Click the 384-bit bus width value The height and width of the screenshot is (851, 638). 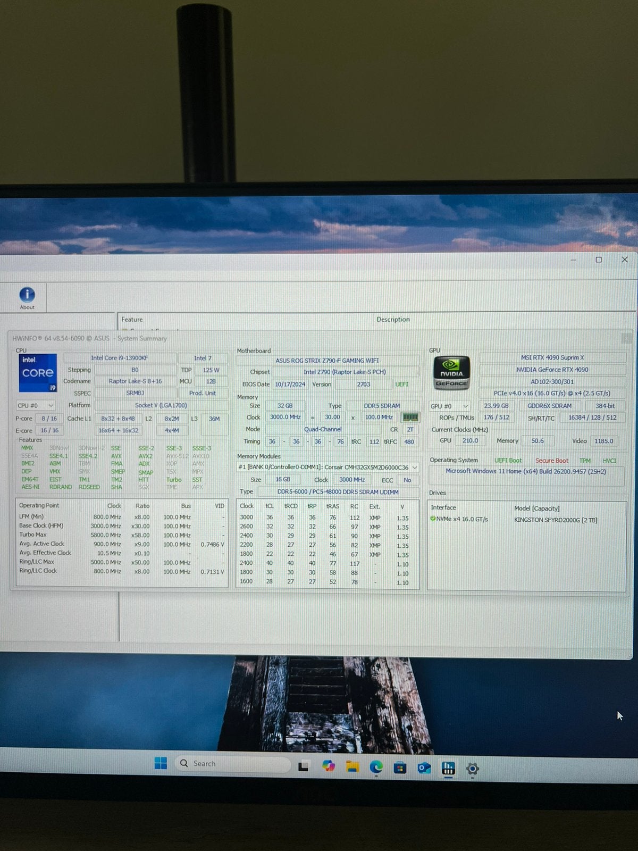click(606, 406)
